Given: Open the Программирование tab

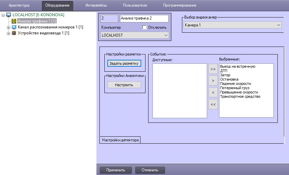Looking at the screenshot, I should (179, 5).
